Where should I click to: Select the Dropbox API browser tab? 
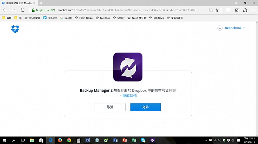tap(18, 3)
